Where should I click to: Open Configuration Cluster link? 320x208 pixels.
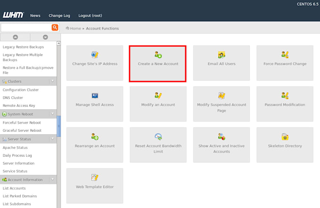[x=21, y=90]
